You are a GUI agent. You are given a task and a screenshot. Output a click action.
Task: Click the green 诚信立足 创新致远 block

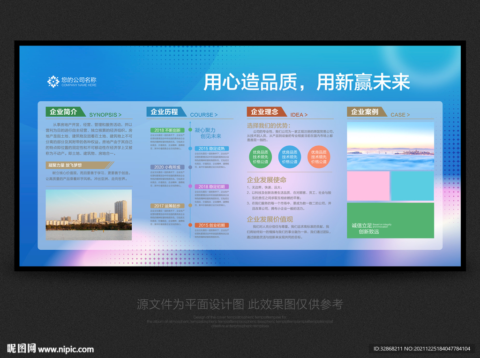click(x=390, y=220)
